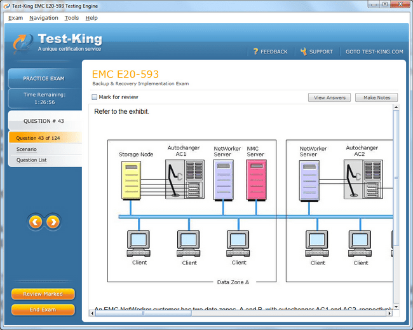Click the Data Zone A label
413x330 pixels.
click(x=233, y=282)
